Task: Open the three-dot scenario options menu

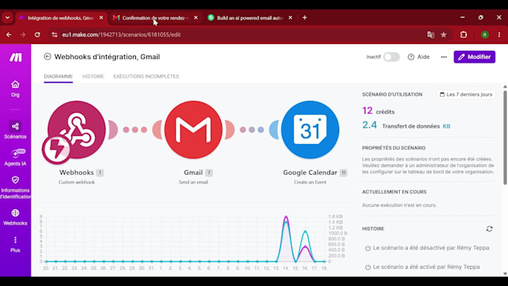Action: pyautogui.click(x=444, y=57)
